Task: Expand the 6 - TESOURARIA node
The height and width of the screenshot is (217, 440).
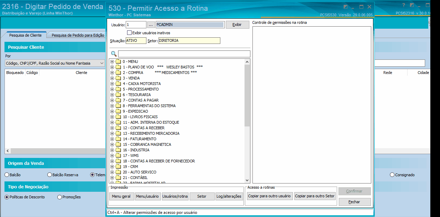Action: pos(112,95)
